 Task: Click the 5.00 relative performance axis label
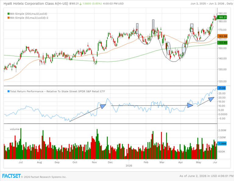coord(222,110)
